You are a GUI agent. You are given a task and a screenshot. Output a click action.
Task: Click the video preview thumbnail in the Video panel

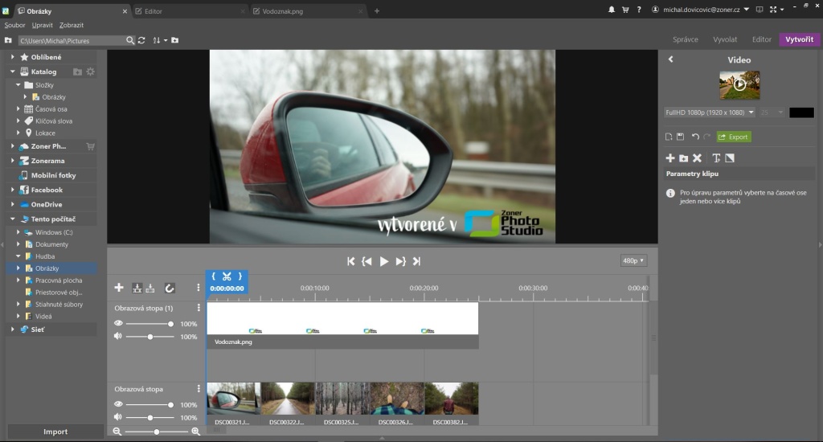click(x=739, y=85)
